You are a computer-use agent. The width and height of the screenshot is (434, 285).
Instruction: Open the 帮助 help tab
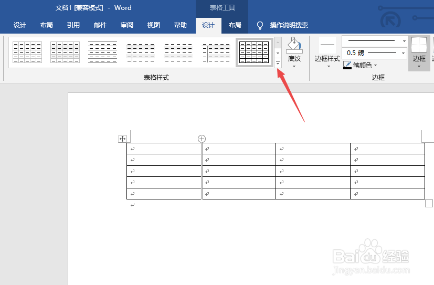tap(181, 25)
